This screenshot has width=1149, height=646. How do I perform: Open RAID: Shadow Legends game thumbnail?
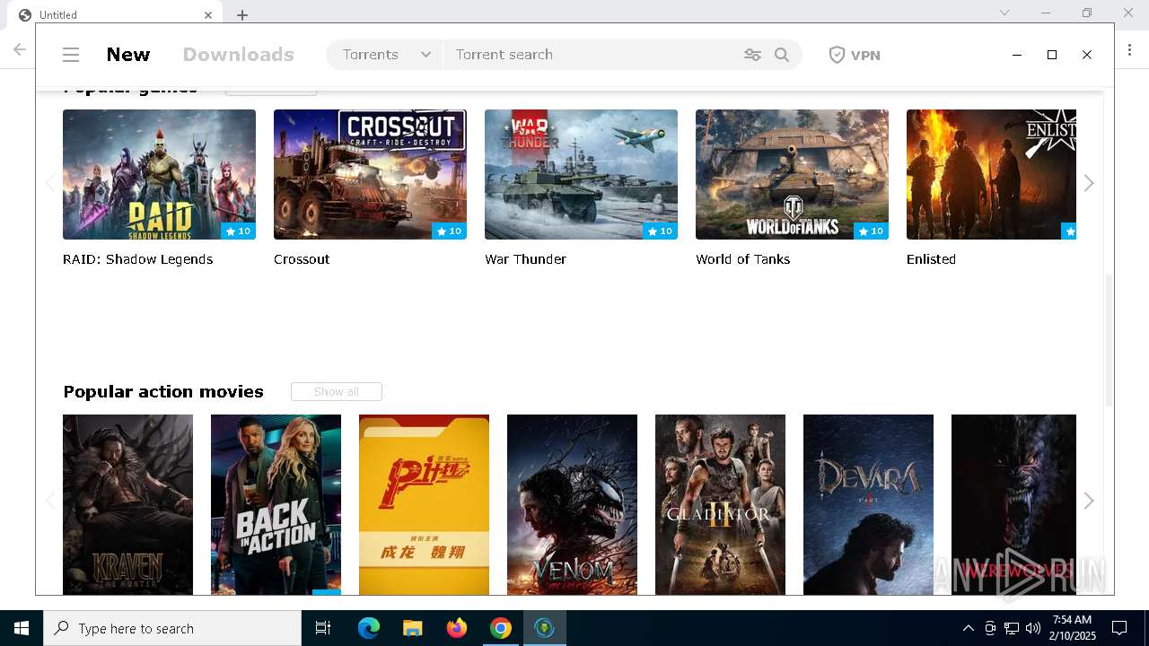159,174
